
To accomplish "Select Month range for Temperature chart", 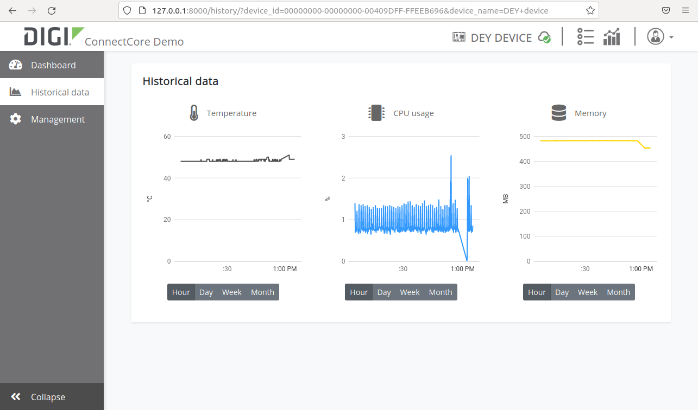I will (262, 292).
